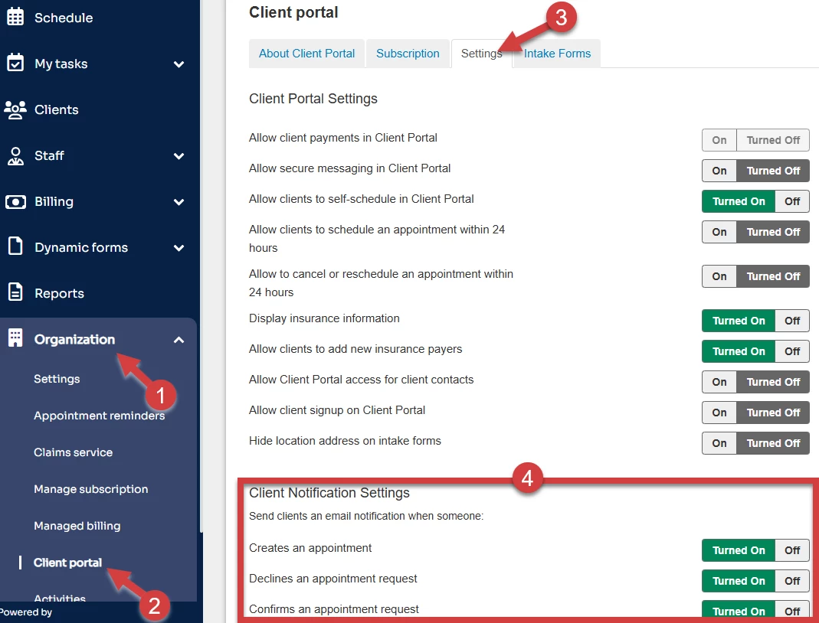Click the Schedule calendar icon
The width and height of the screenshot is (819, 623).
point(15,17)
